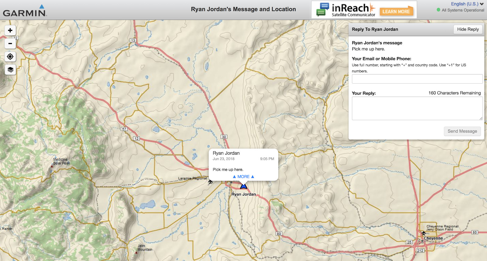Image resolution: width=487 pixels, height=261 pixels.
Task: Click Ryan Jordan's blue location marker
Action: click(x=243, y=186)
